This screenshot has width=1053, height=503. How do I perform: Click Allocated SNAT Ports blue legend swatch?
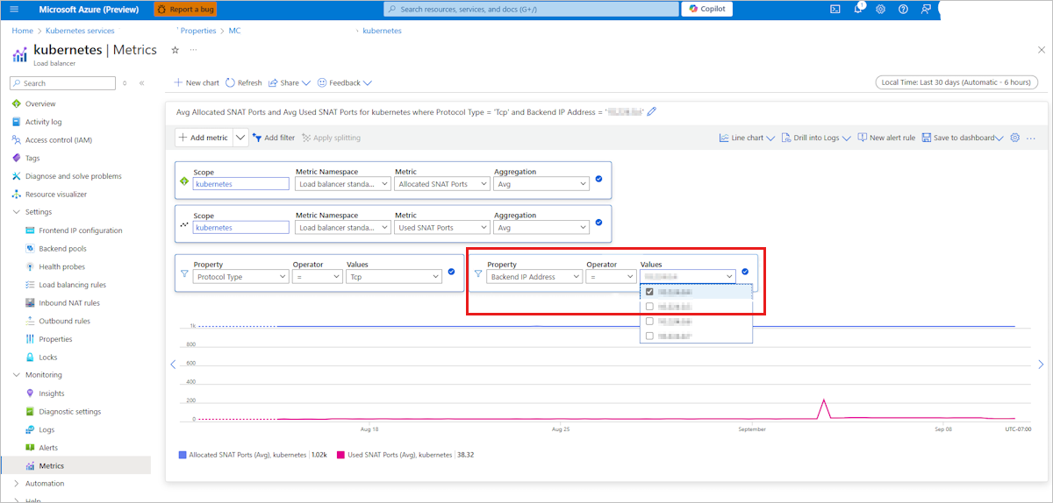pos(183,455)
